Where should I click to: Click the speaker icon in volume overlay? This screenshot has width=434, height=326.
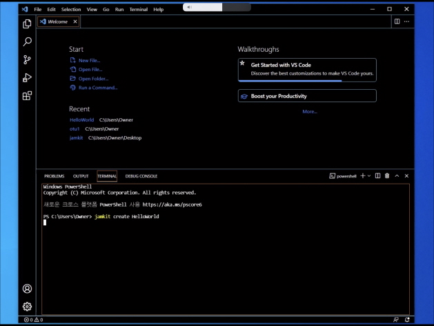189,7
